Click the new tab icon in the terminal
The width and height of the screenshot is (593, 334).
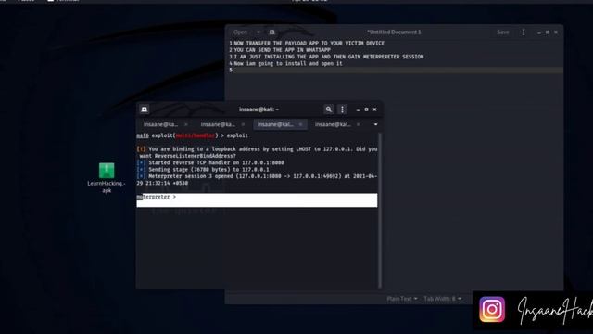point(145,109)
